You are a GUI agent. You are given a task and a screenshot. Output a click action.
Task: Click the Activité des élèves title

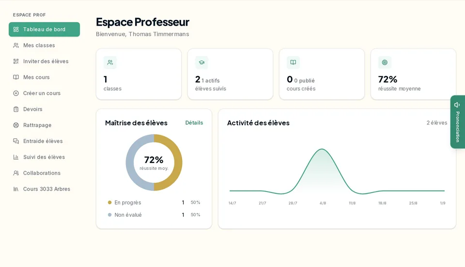coord(258,123)
